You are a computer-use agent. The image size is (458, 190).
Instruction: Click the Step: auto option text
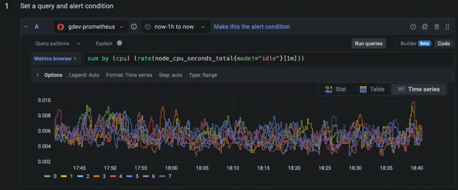pyautogui.click(x=171, y=75)
